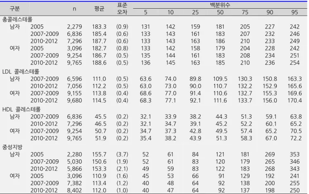Click the 'HDL 콜레스테롤' section label
Screen dimensions: 309x194
click(x=22, y=109)
